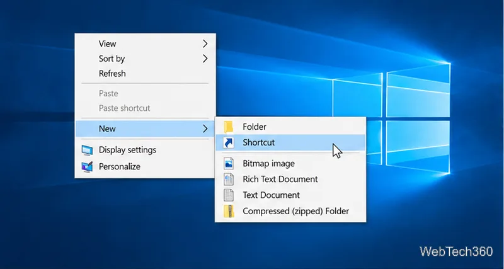Click the Shortcut arrow icon
The height and width of the screenshot is (269, 504).
[x=229, y=142]
